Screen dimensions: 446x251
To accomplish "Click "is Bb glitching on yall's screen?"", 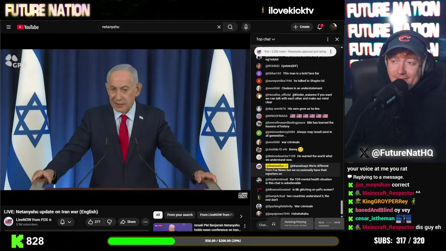I will [313, 190].
